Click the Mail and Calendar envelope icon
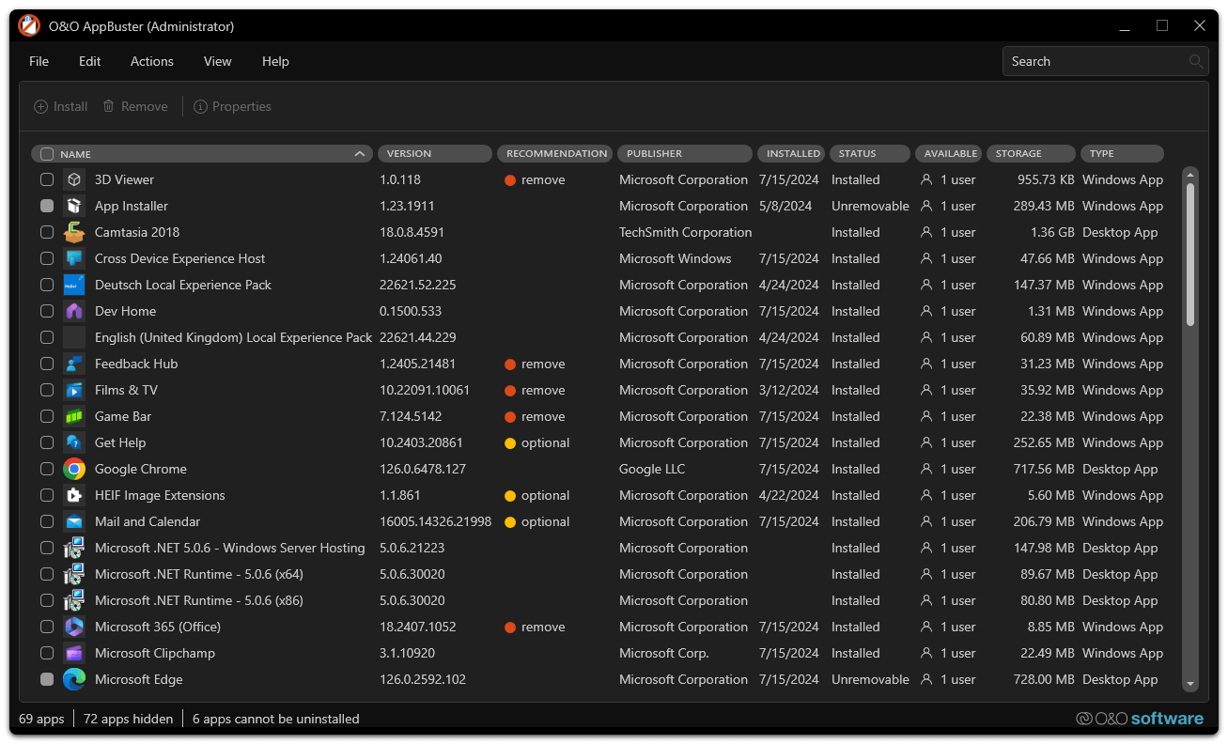 click(x=74, y=521)
